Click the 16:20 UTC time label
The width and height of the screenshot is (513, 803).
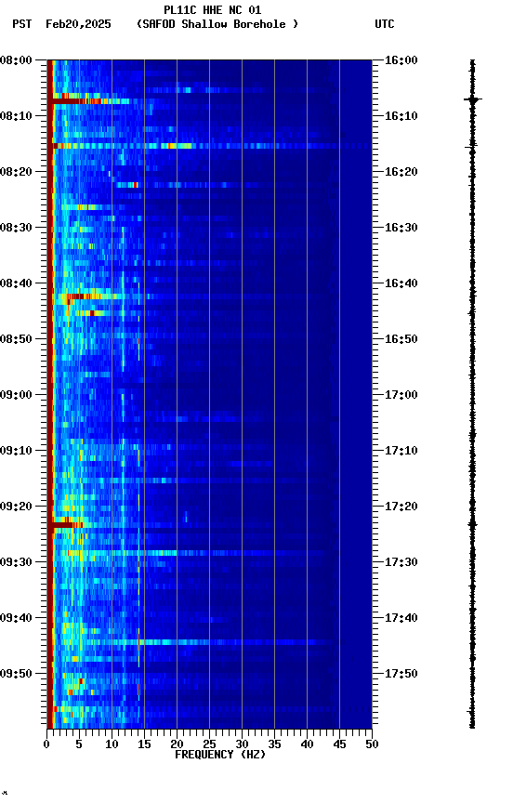click(x=401, y=172)
